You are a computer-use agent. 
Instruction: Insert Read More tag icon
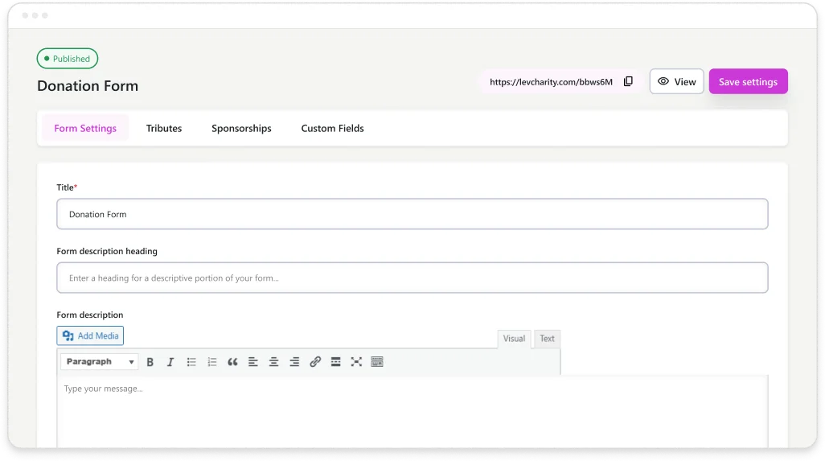click(x=335, y=362)
